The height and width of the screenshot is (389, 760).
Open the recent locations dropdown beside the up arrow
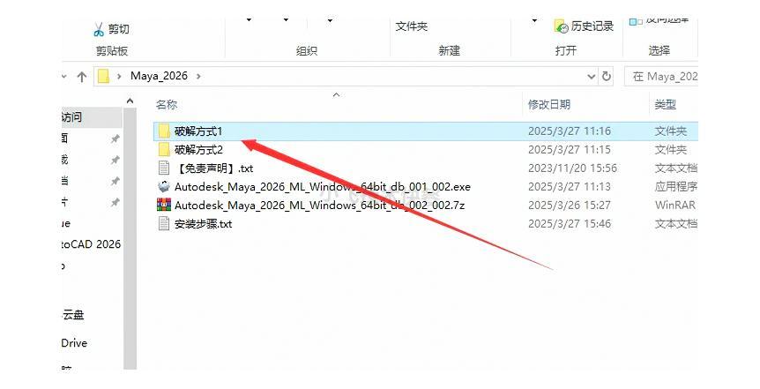pos(64,77)
